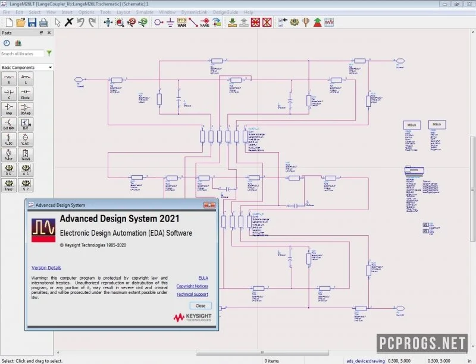Open the Basic Components palette dropdown
The width and height of the screenshot is (476, 364).
[x=27, y=67]
